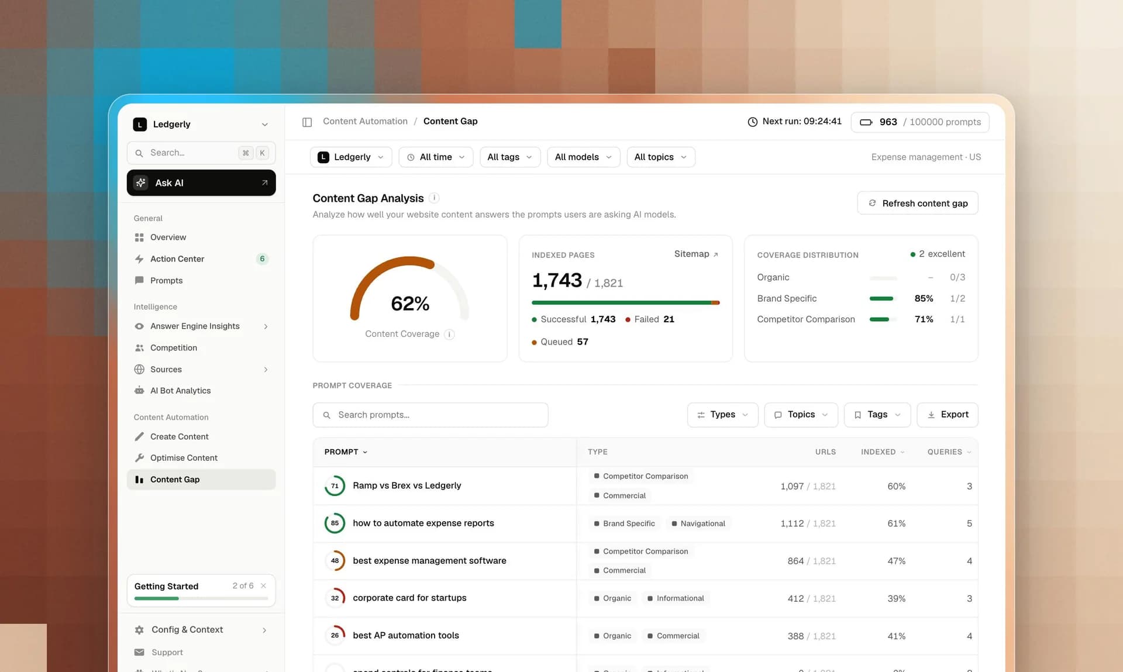
Task: Click the info icon next to Content Coverage
Action: pos(449,335)
